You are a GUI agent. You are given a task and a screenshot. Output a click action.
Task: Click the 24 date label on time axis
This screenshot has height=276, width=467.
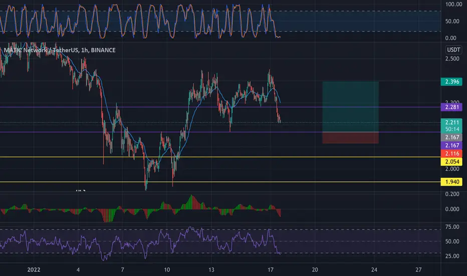click(x=374, y=270)
